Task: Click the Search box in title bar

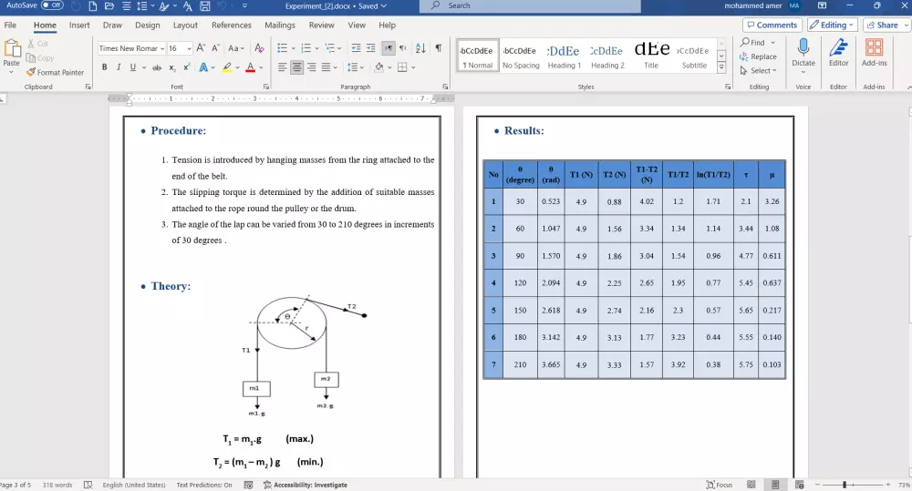Action: 531,5
